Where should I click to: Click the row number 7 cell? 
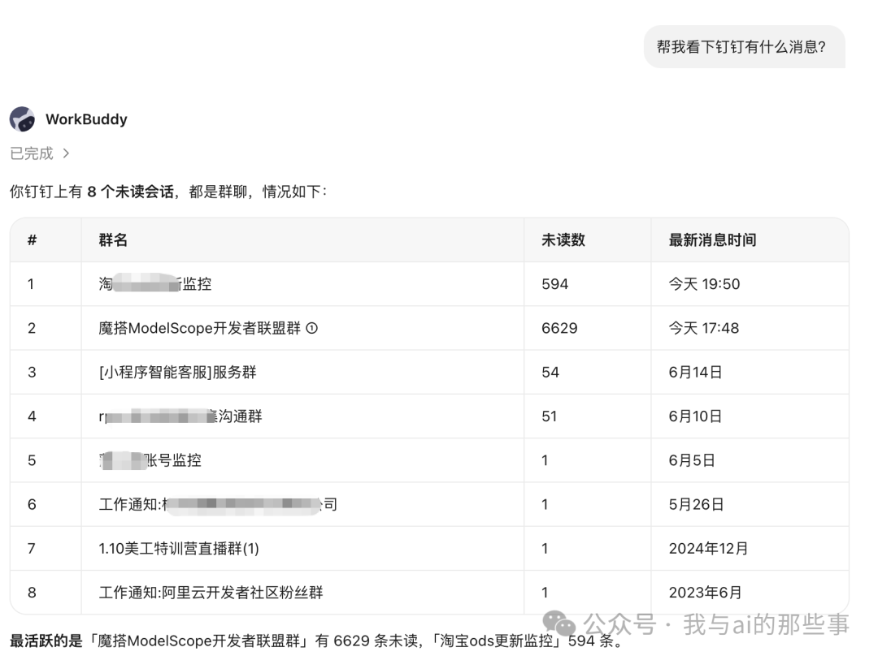click(x=32, y=549)
